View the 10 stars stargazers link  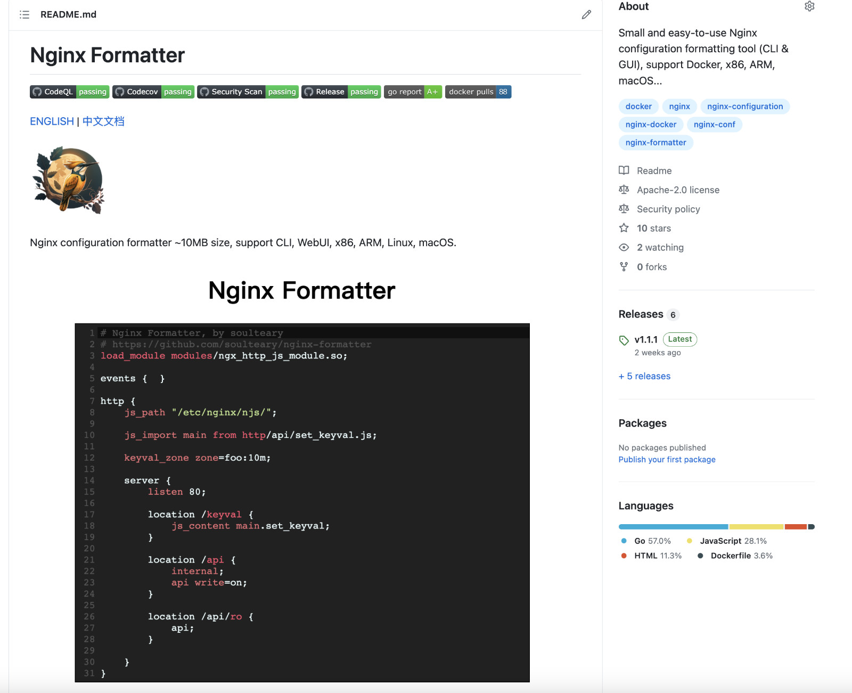point(654,228)
